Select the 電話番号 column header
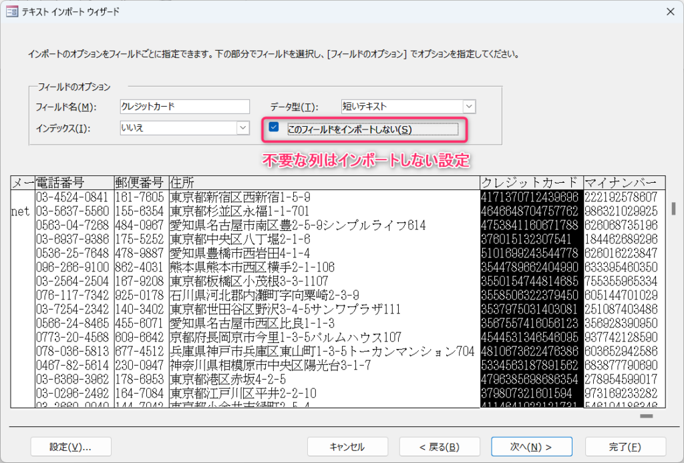This screenshot has width=684, height=463. pyautogui.click(x=74, y=183)
